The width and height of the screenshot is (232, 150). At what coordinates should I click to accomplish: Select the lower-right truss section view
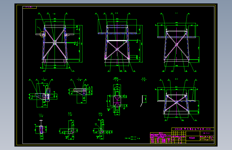[177, 100]
